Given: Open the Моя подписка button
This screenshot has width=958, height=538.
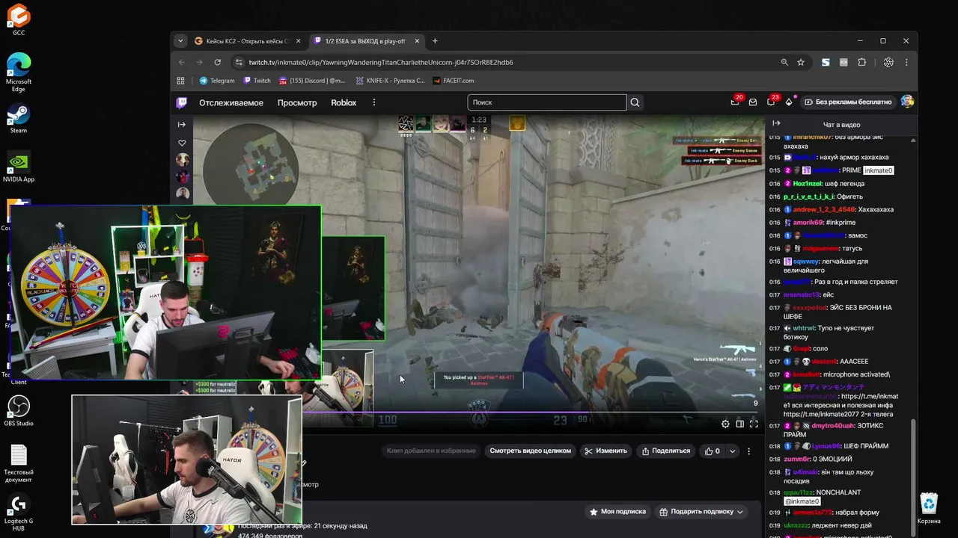Looking at the screenshot, I should click(617, 512).
